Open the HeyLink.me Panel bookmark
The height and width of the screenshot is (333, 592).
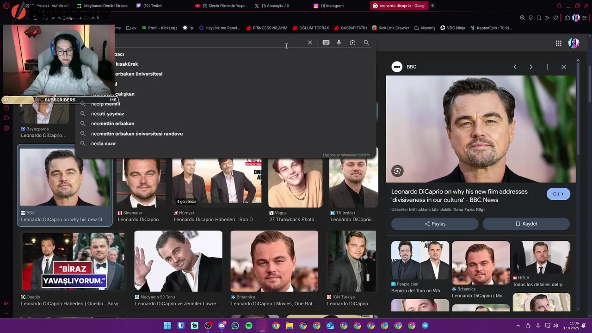click(x=220, y=28)
